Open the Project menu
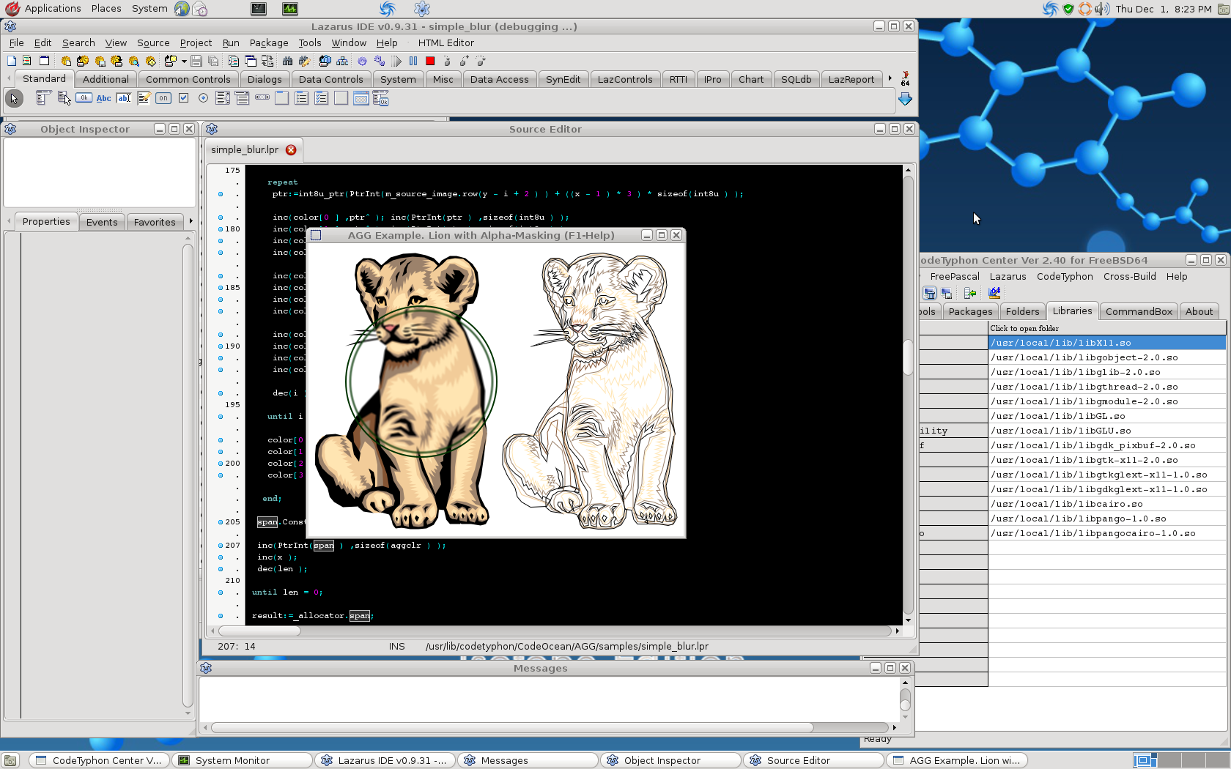The height and width of the screenshot is (769, 1231). (196, 42)
